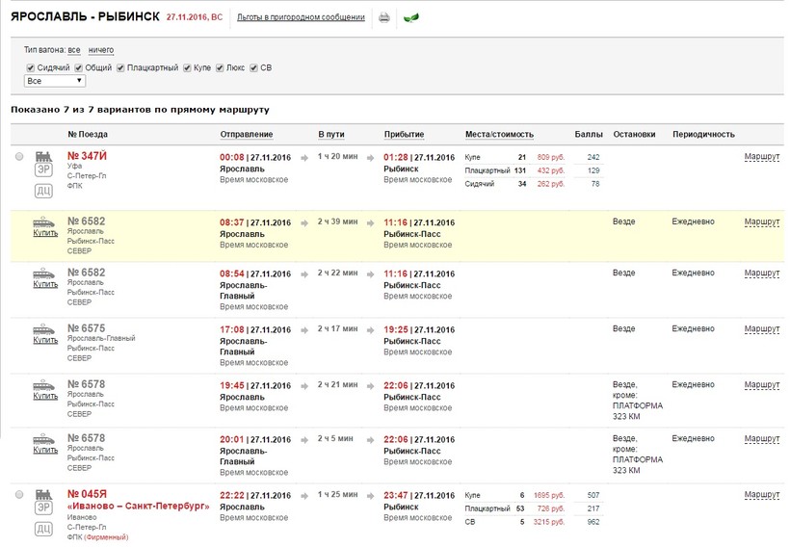Screen dimensions: 790x547
Task: Select radio button for train 347Й
Action: 19,157
